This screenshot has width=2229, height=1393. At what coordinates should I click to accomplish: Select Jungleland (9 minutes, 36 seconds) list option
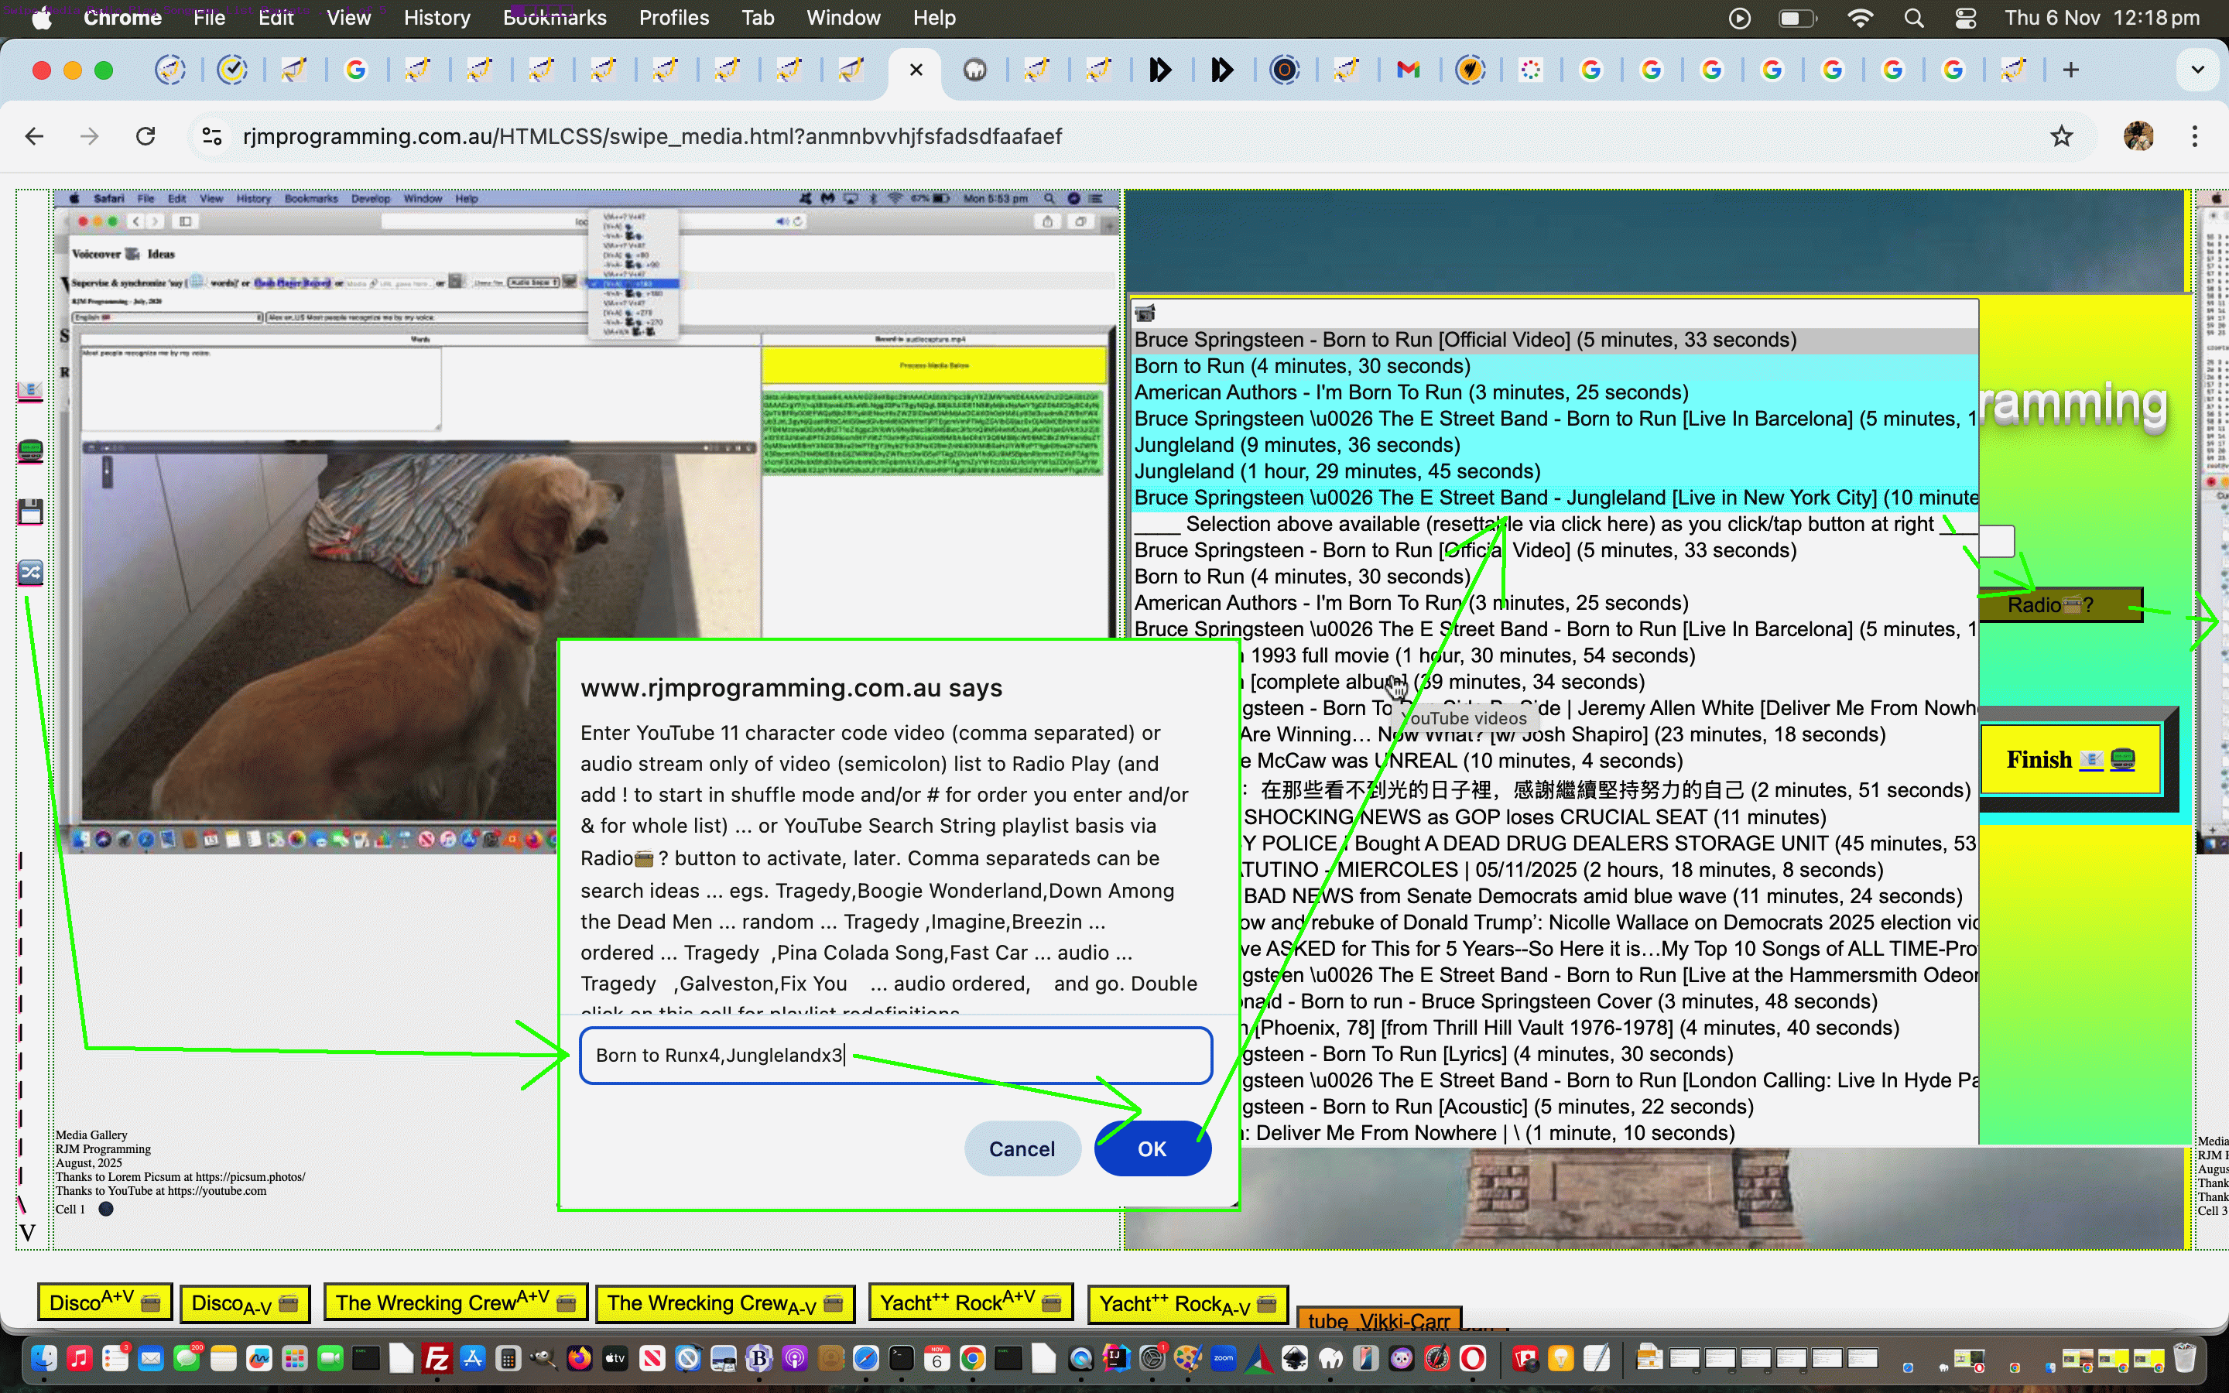pyautogui.click(x=1297, y=445)
